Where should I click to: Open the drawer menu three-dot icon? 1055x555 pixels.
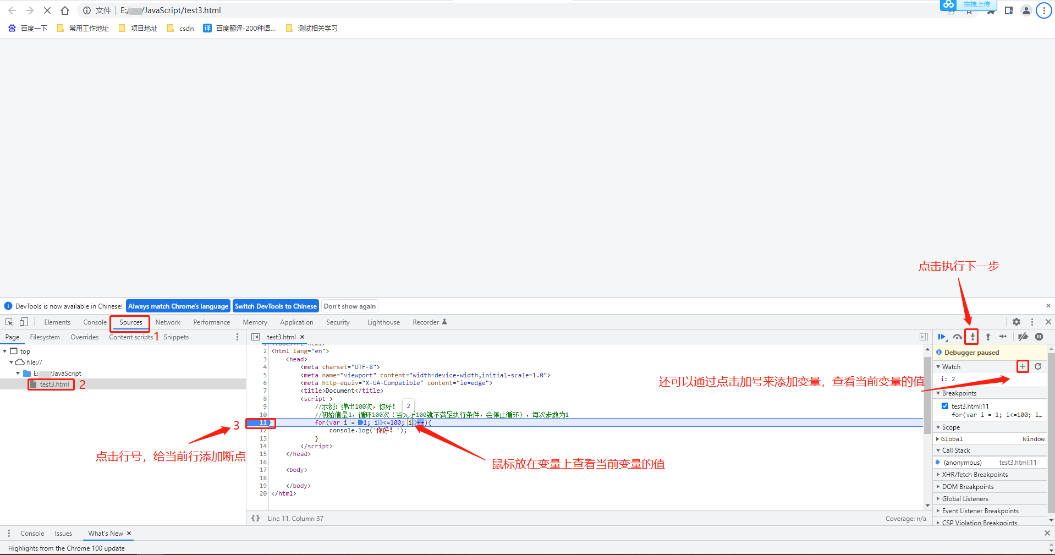pyautogui.click(x=9, y=534)
